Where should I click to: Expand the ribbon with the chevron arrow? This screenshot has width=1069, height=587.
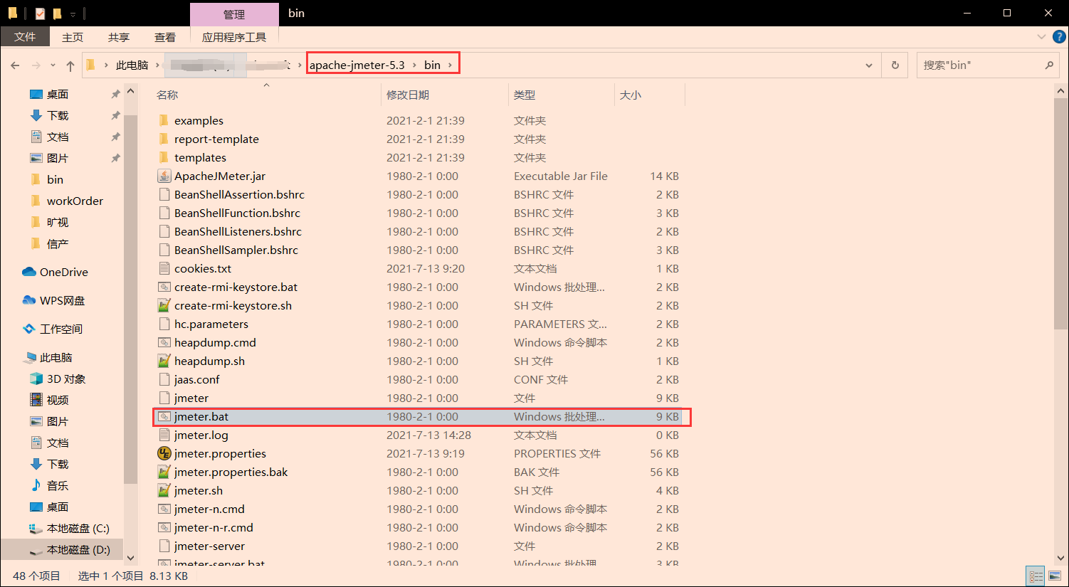point(1041,36)
